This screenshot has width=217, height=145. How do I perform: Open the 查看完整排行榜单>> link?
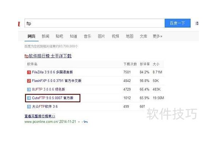tap(40, 116)
